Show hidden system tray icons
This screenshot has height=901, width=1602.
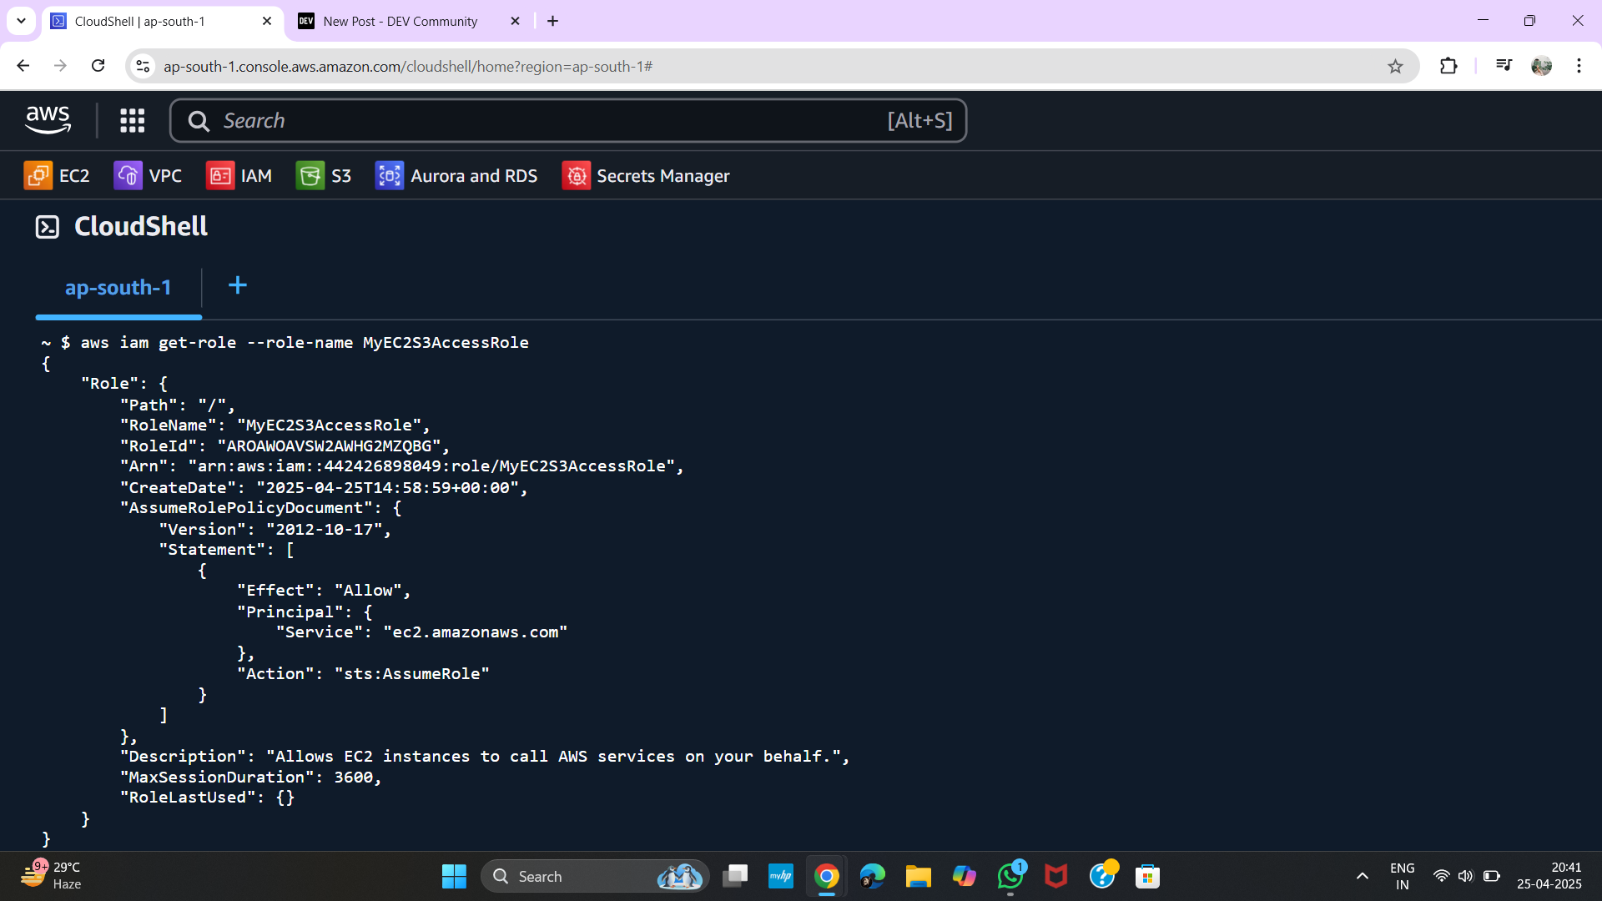pyautogui.click(x=1363, y=877)
